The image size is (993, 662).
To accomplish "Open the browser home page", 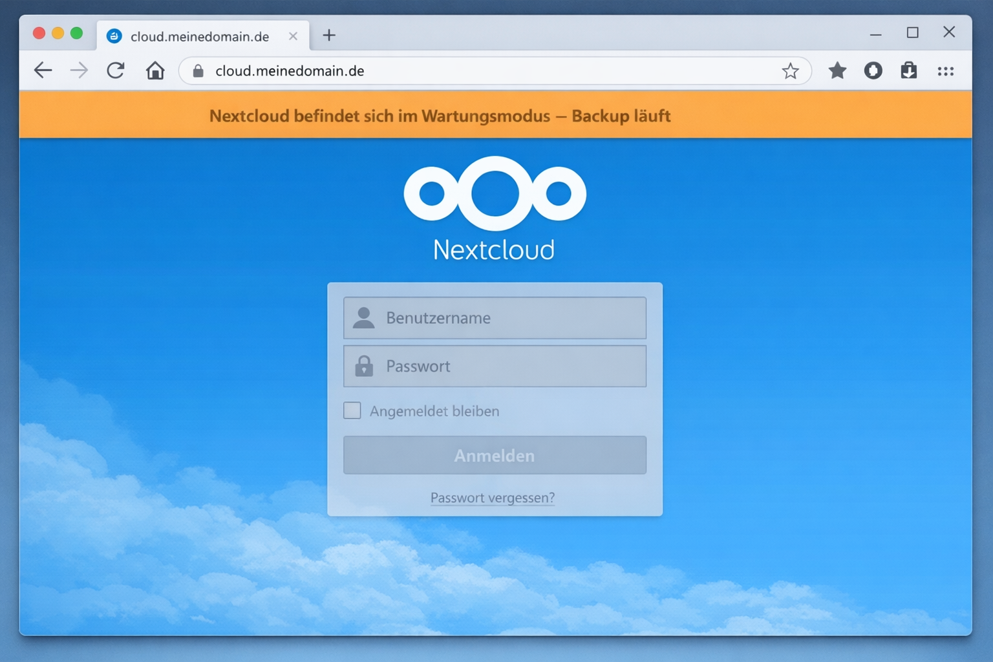I will [155, 70].
